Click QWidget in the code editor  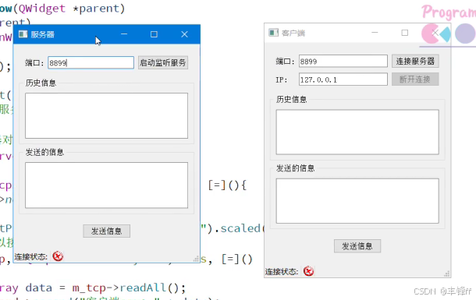[42, 9]
